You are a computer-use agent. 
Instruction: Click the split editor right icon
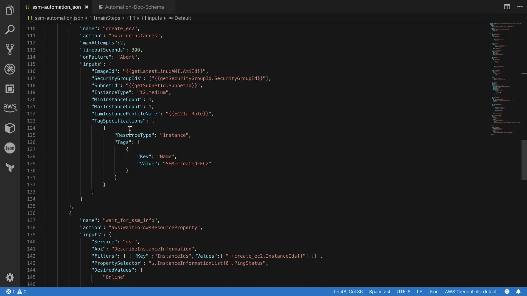[507, 7]
